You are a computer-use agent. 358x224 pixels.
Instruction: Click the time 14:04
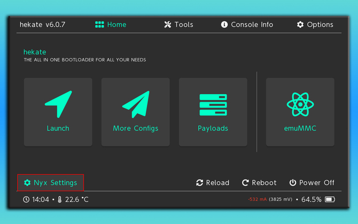click(41, 199)
